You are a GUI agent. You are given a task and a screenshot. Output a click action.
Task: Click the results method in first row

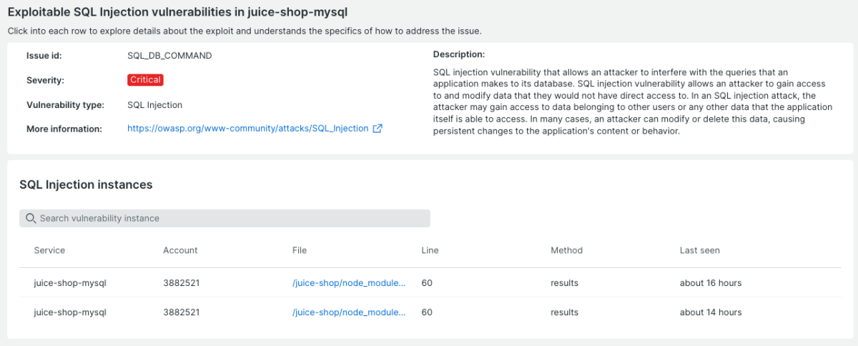coord(564,283)
